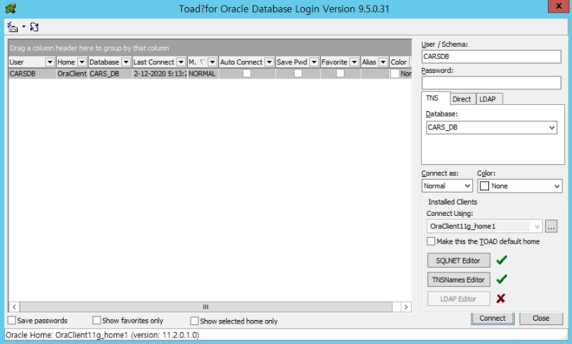
Task: Open the Connect Using OraClient11g_home1 dropdown
Action: (537, 227)
